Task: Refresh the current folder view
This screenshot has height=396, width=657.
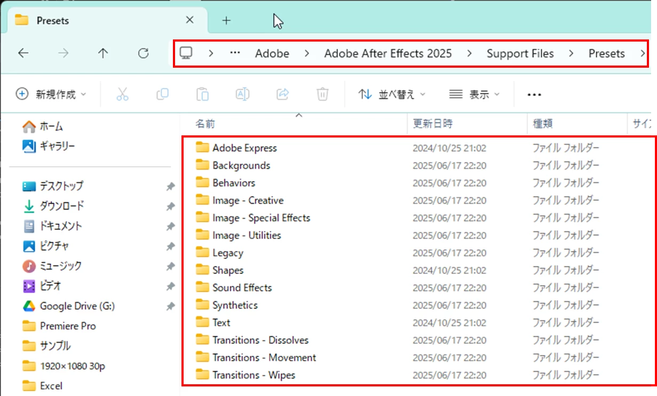Action: pos(143,53)
